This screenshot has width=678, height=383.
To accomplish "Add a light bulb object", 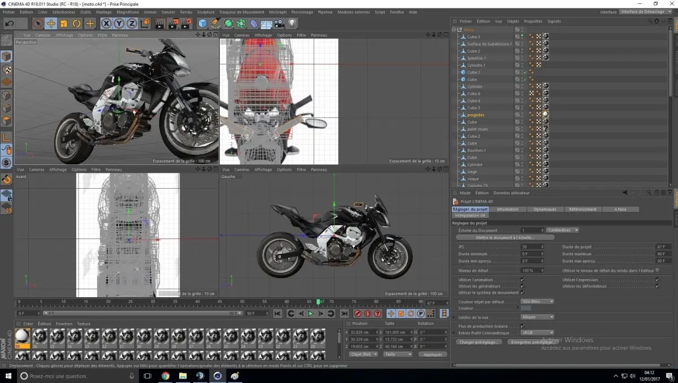I will click(292, 23).
